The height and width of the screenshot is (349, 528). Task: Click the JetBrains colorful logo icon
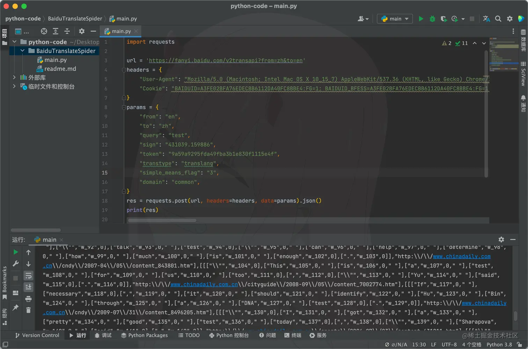click(521, 19)
